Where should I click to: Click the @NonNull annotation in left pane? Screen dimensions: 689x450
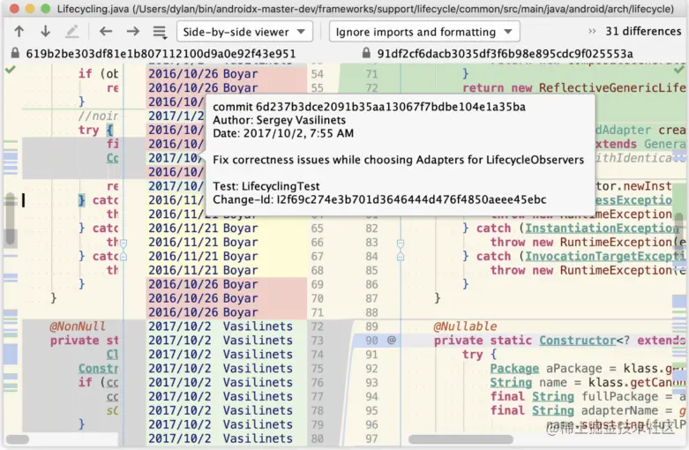point(78,326)
